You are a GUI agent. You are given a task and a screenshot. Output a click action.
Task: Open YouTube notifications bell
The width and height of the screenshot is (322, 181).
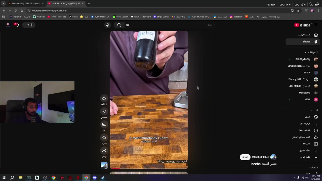(x=17, y=25)
